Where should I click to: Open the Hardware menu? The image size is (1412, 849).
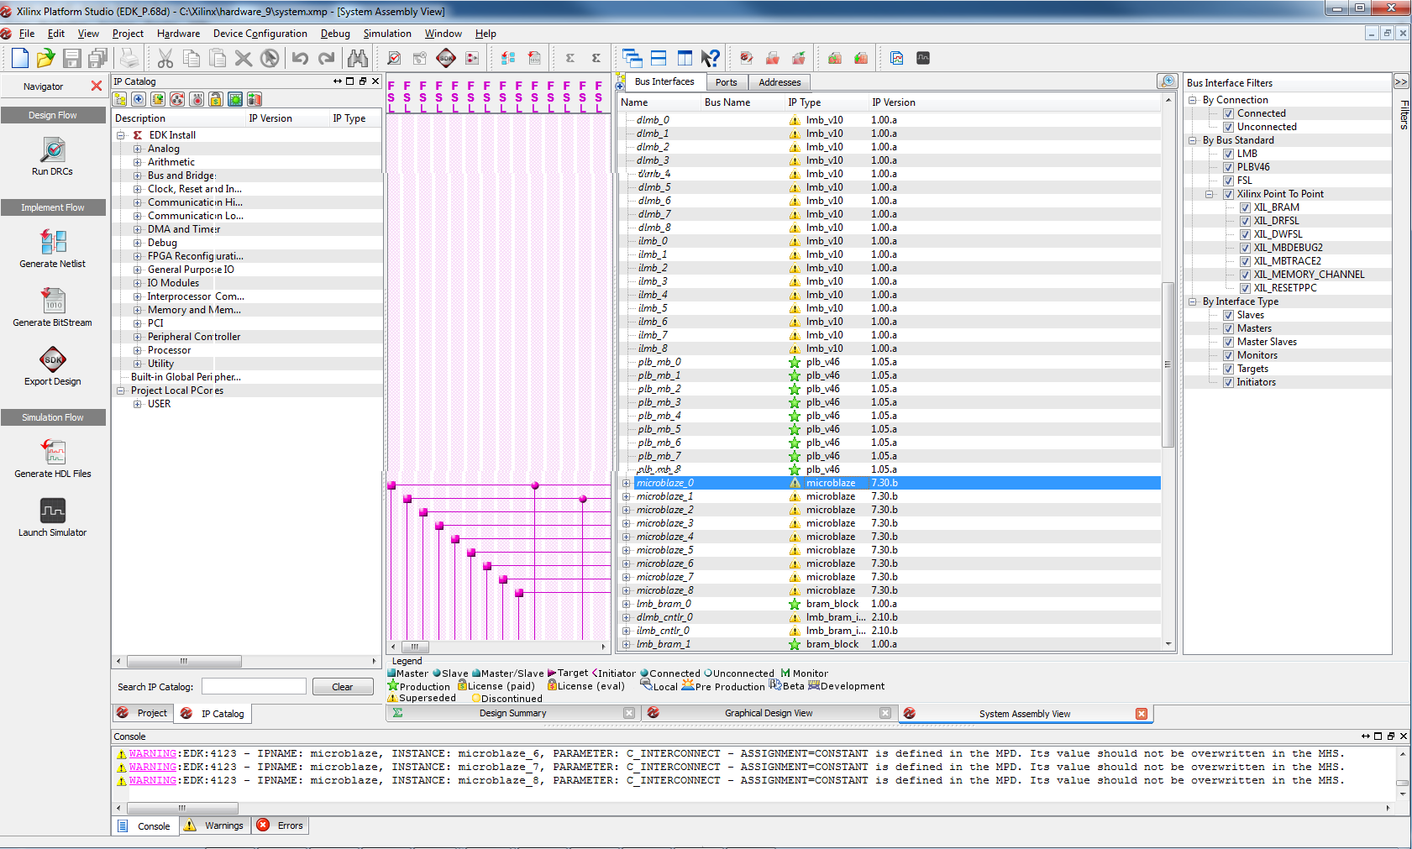tap(178, 34)
